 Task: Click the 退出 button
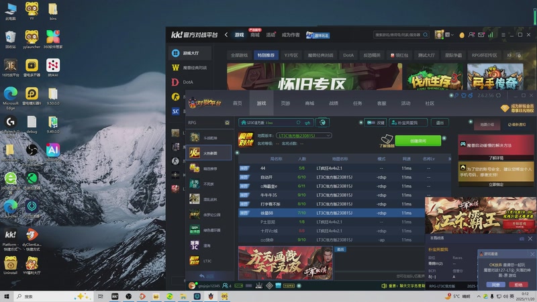point(440,123)
